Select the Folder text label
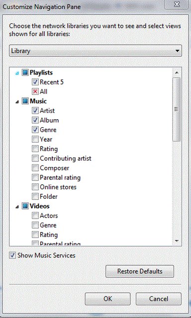Screen dimensions: 191x318 (x=49, y=197)
